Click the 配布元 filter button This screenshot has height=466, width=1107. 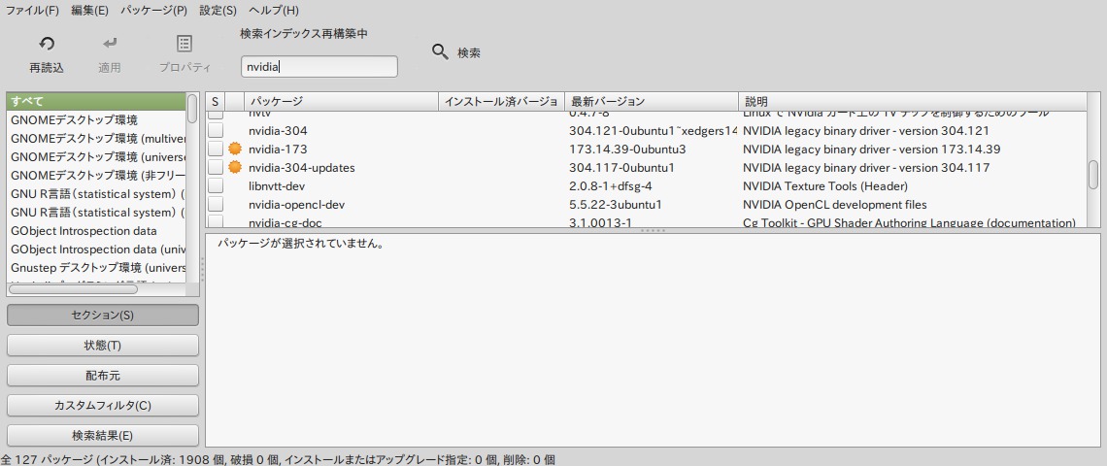102,376
